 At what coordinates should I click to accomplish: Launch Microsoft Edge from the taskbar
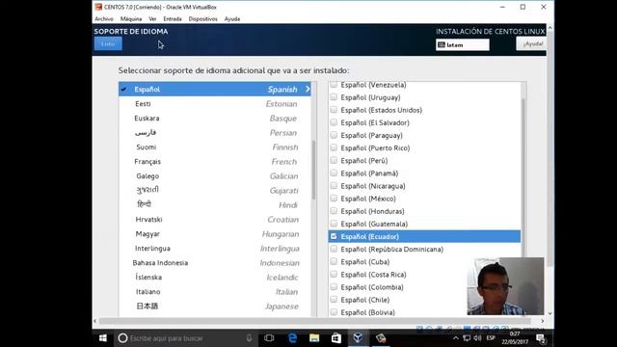coord(292,338)
